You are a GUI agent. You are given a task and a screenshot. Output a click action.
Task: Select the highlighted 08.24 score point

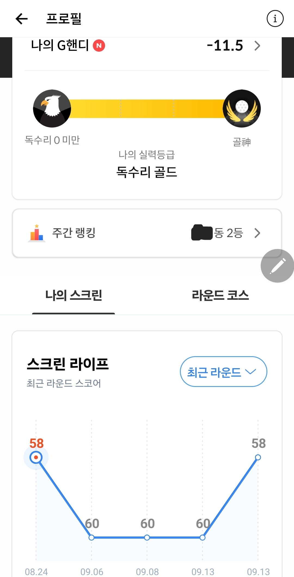(x=36, y=457)
